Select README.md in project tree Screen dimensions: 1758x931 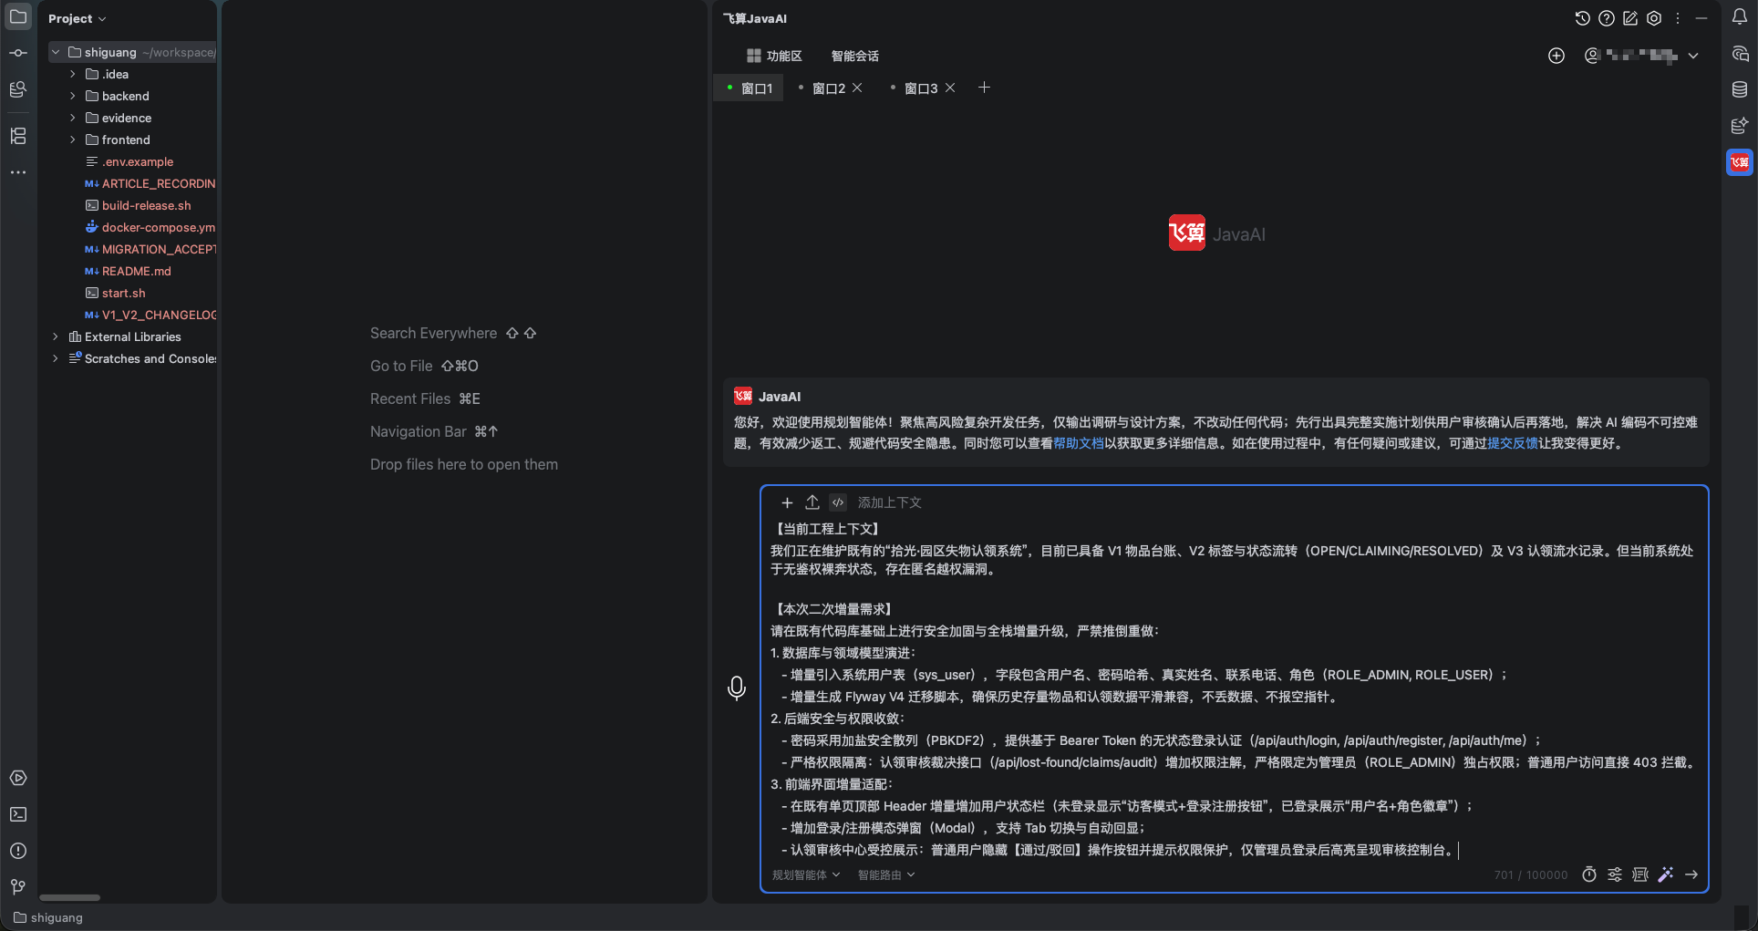pyautogui.click(x=137, y=271)
